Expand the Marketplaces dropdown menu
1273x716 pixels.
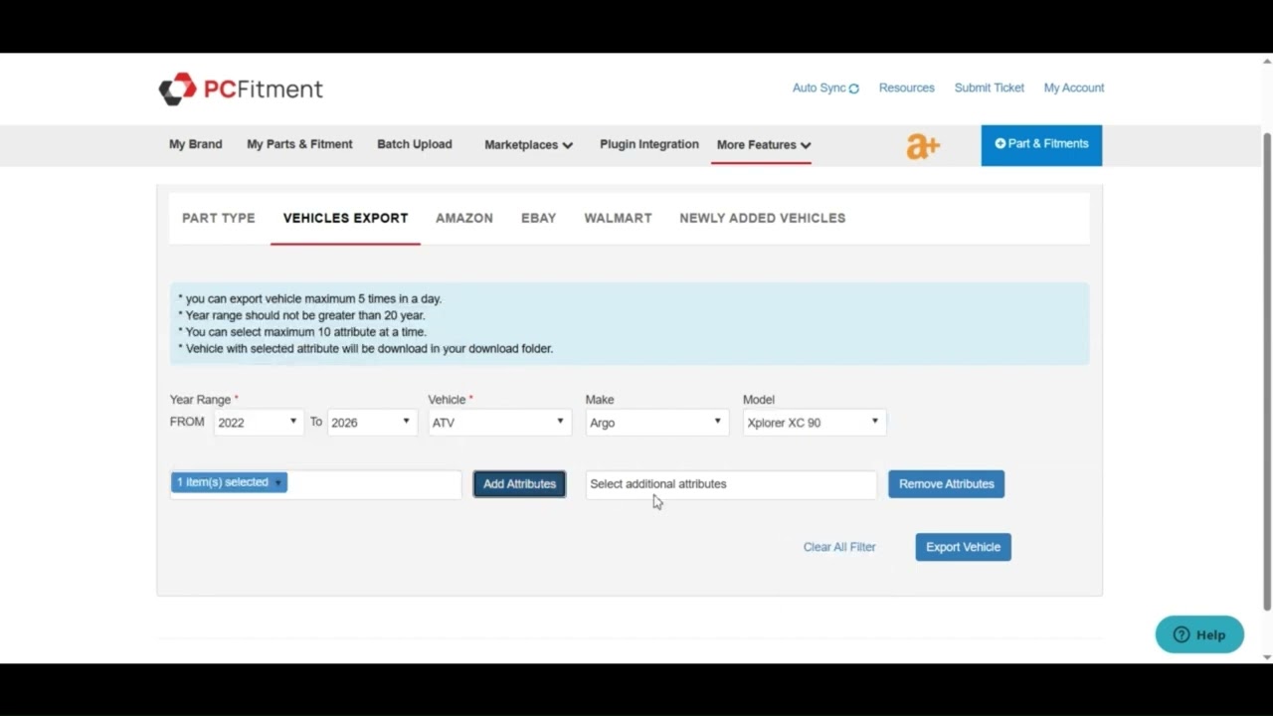528,145
